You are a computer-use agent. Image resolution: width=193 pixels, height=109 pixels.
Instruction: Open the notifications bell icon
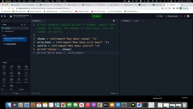tap(185, 16)
